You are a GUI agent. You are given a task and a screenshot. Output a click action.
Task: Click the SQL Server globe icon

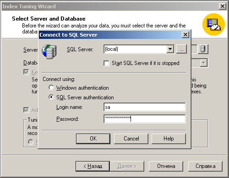(x=49, y=52)
